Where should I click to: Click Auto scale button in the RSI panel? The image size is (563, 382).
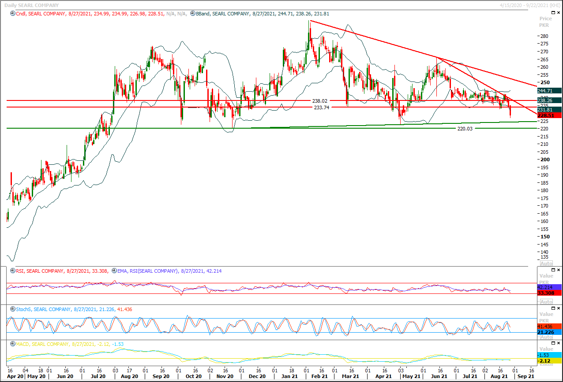tap(546, 302)
